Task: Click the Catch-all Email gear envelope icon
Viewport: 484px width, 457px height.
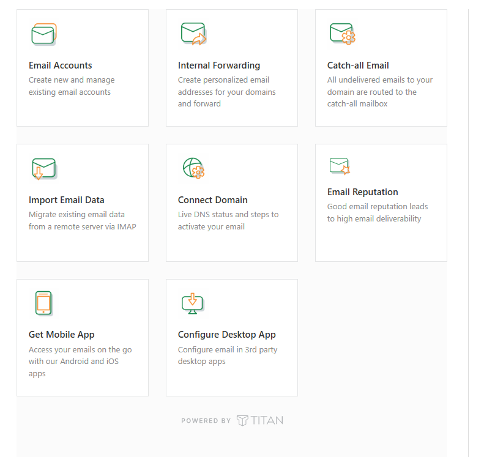Action: [343, 34]
